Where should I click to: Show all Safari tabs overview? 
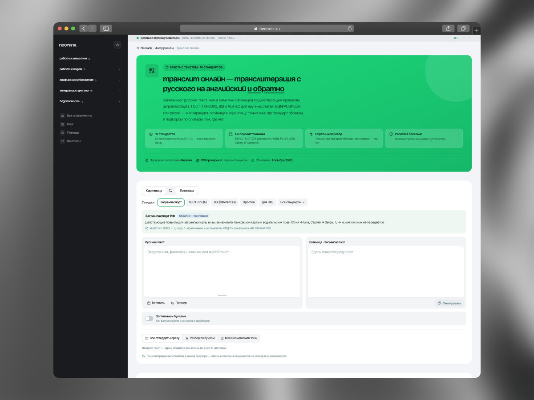(x=463, y=28)
